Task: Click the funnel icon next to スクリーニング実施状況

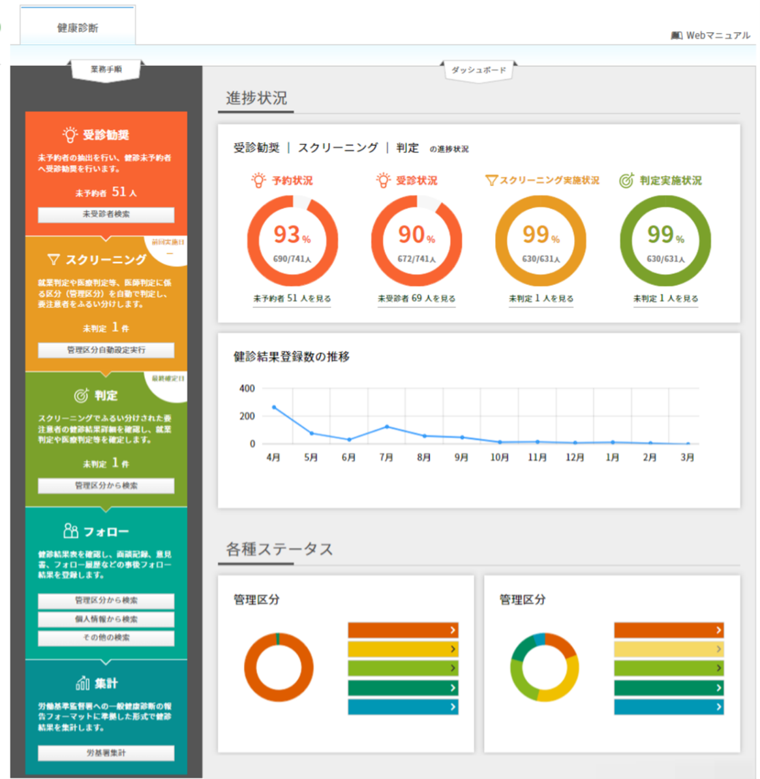Action: coord(491,180)
